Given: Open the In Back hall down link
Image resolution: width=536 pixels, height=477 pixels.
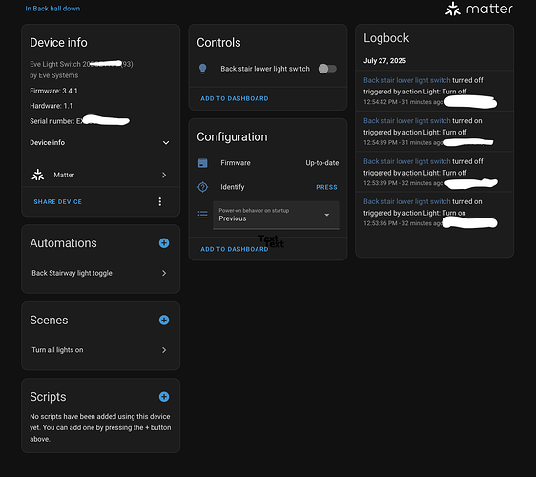Looking at the screenshot, I should coord(52,9).
